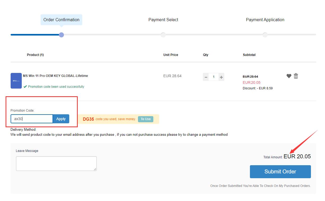This screenshot has height=201, width=325.
Task: Click the Leave Message label
Action: 27,151
